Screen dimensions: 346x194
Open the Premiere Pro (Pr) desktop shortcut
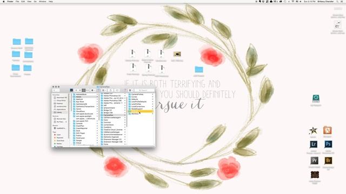pos(314,161)
